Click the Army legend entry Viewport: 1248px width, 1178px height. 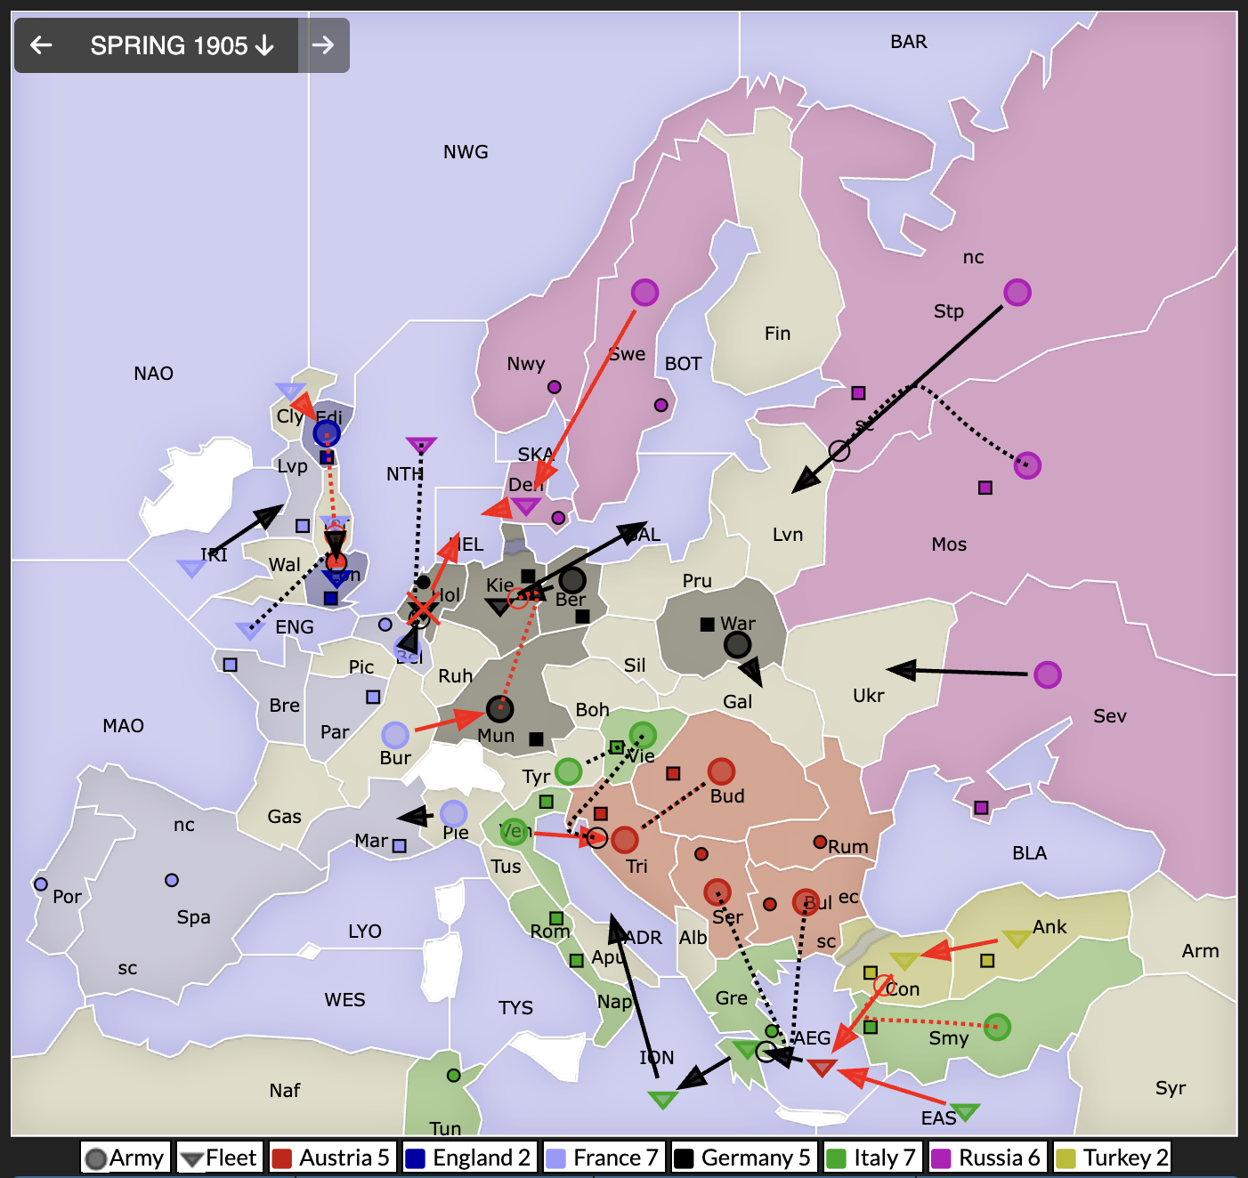coord(125,1158)
